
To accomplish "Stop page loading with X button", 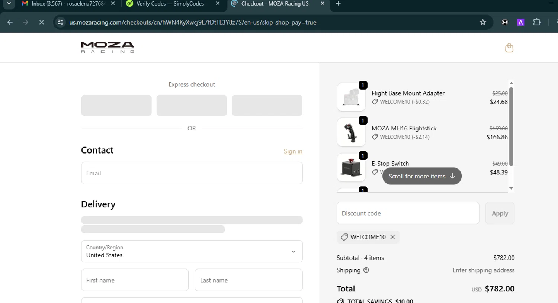I will [42, 22].
